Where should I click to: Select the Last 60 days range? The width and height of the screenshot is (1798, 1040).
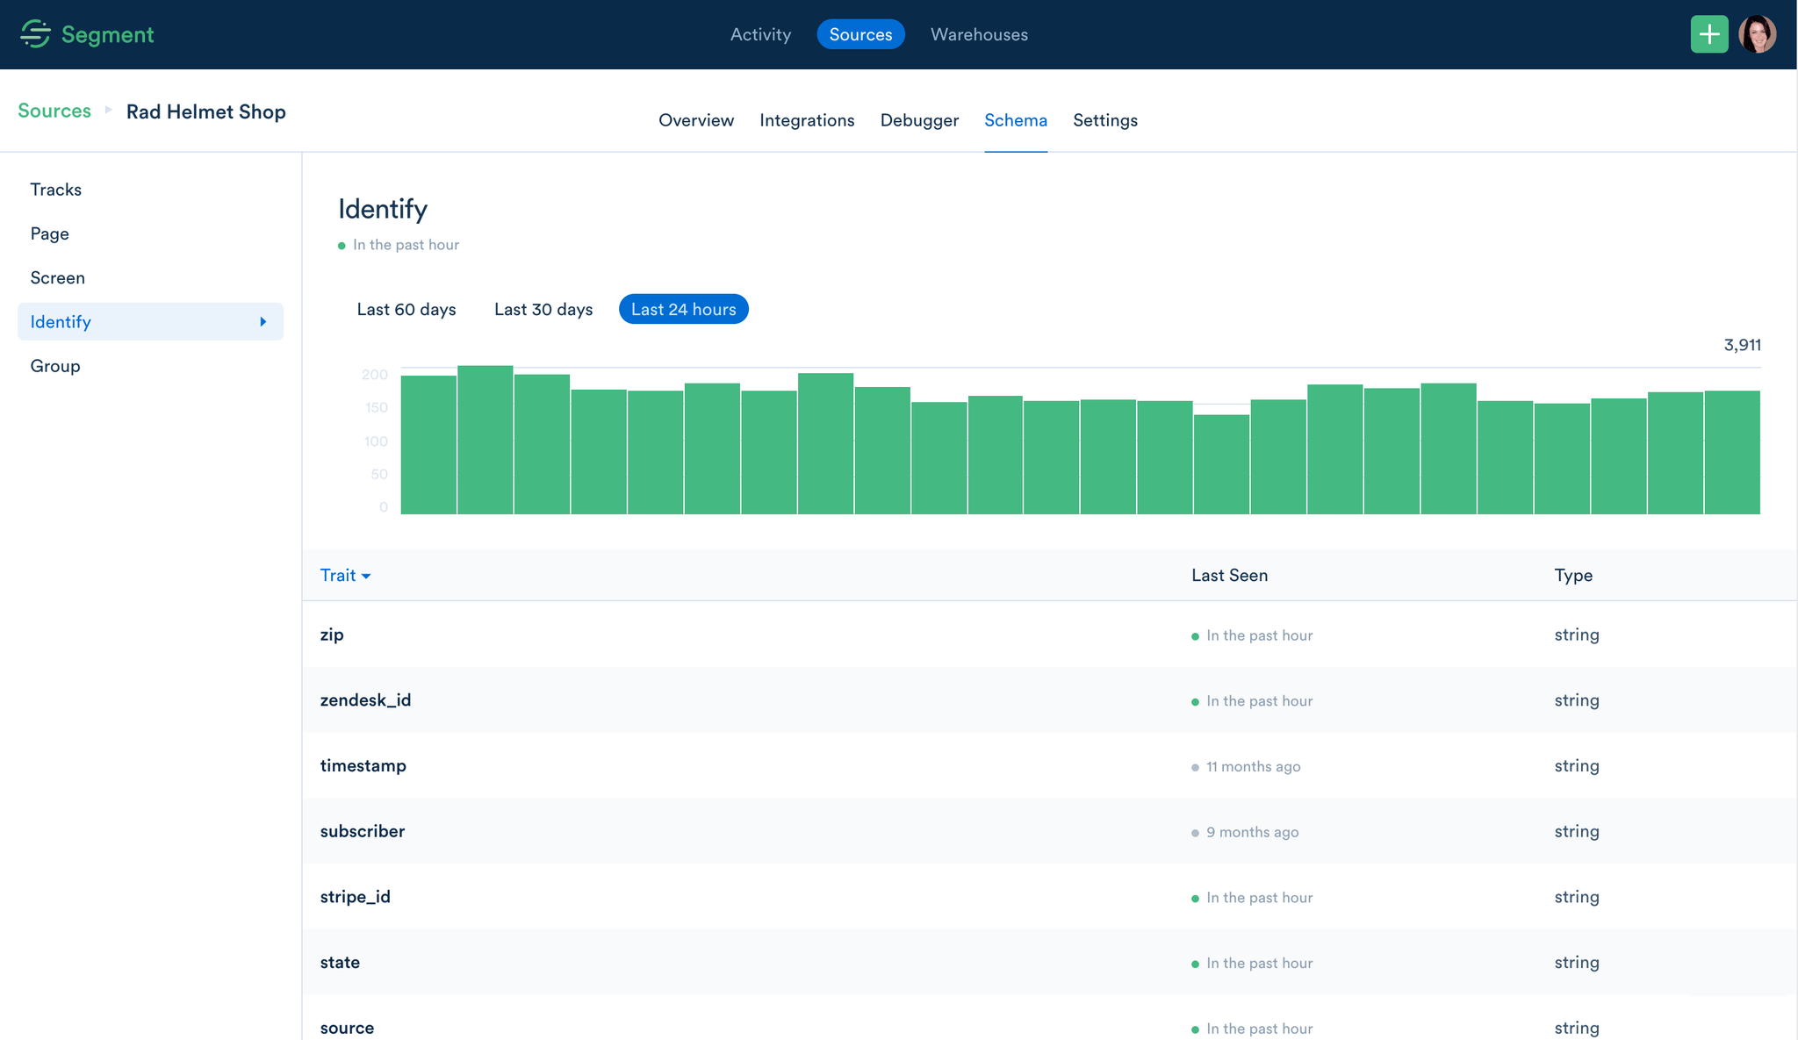(406, 309)
